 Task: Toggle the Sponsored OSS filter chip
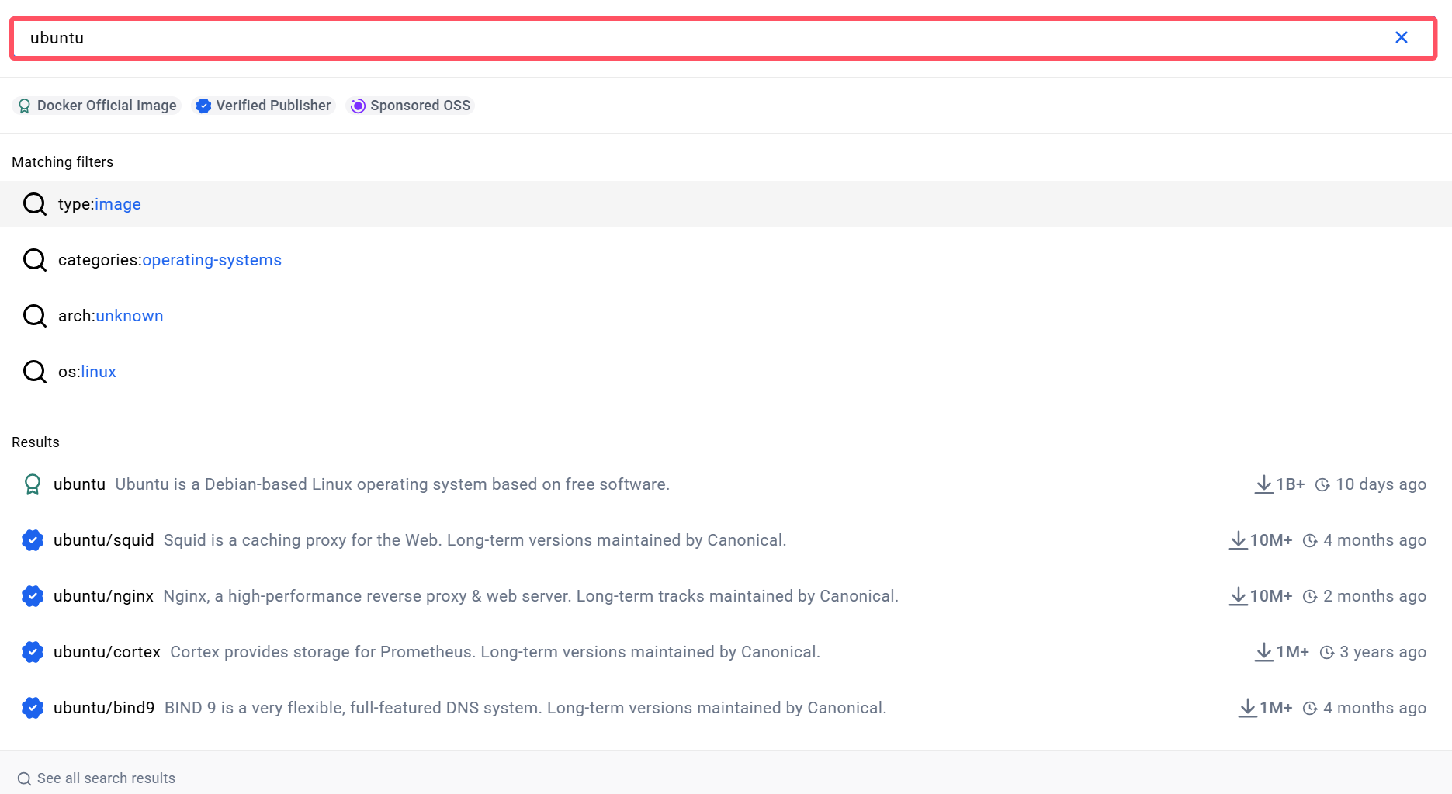[411, 106]
